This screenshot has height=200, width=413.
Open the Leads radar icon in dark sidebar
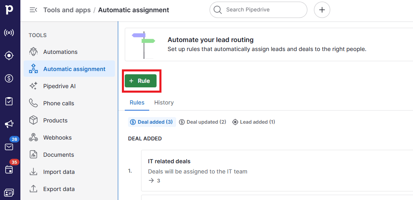9,33
